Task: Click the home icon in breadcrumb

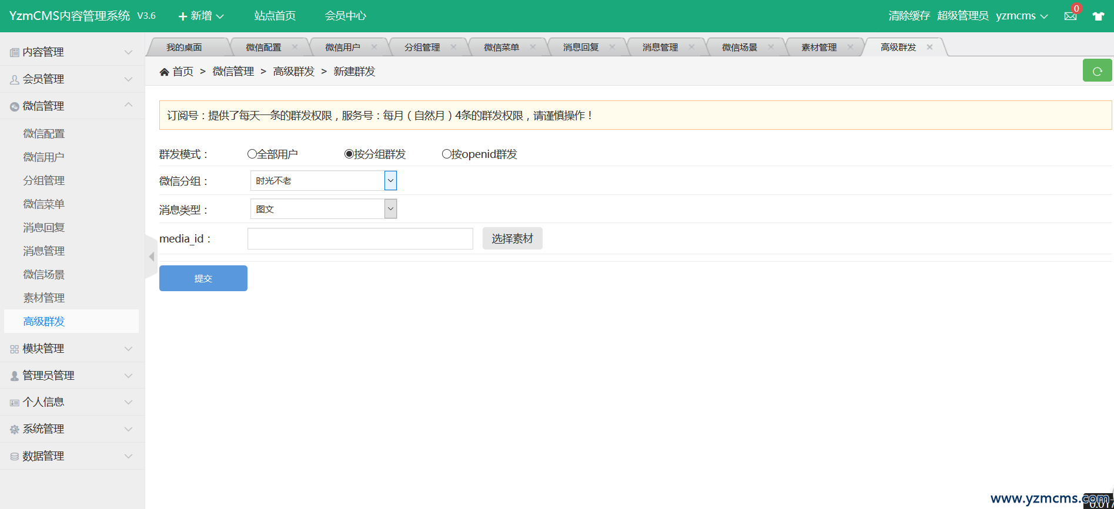Action: [164, 72]
